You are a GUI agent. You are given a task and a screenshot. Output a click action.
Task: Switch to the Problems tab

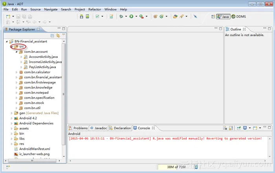pyautogui.click(x=78, y=128)
